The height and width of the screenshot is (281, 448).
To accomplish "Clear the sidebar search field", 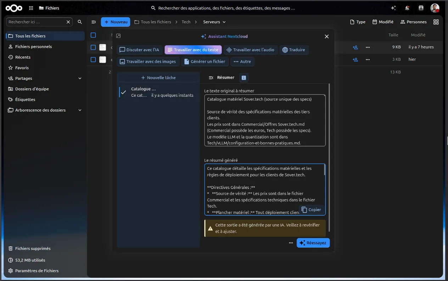I will [x=68, y=22].
